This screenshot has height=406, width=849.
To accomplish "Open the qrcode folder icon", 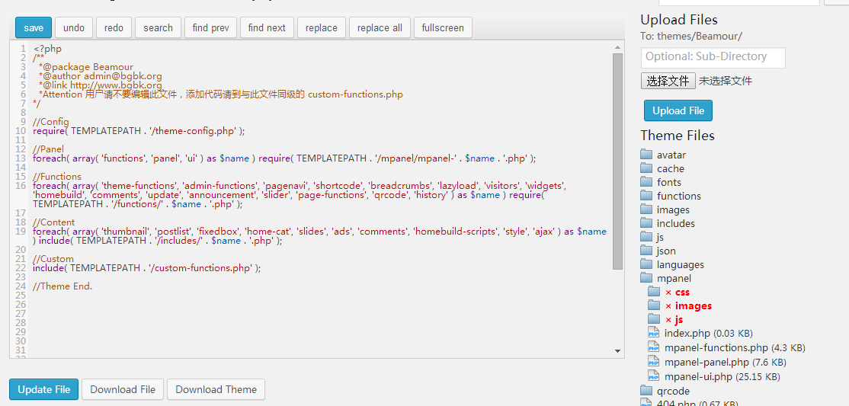I will pyautogui.click(x=646, y=391).
